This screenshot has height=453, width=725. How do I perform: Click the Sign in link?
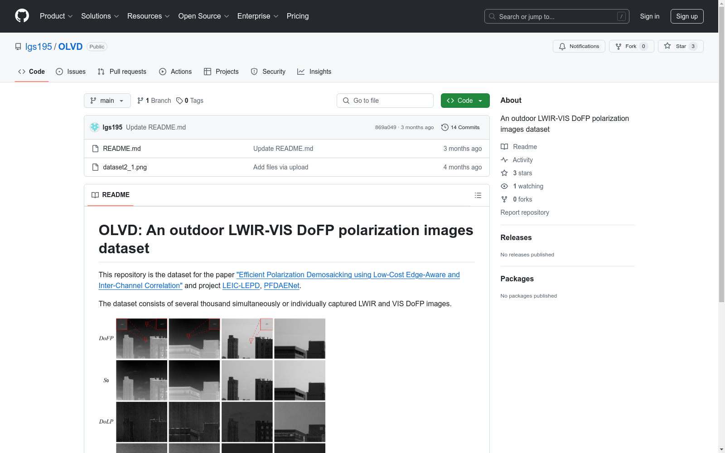(650, 16)
